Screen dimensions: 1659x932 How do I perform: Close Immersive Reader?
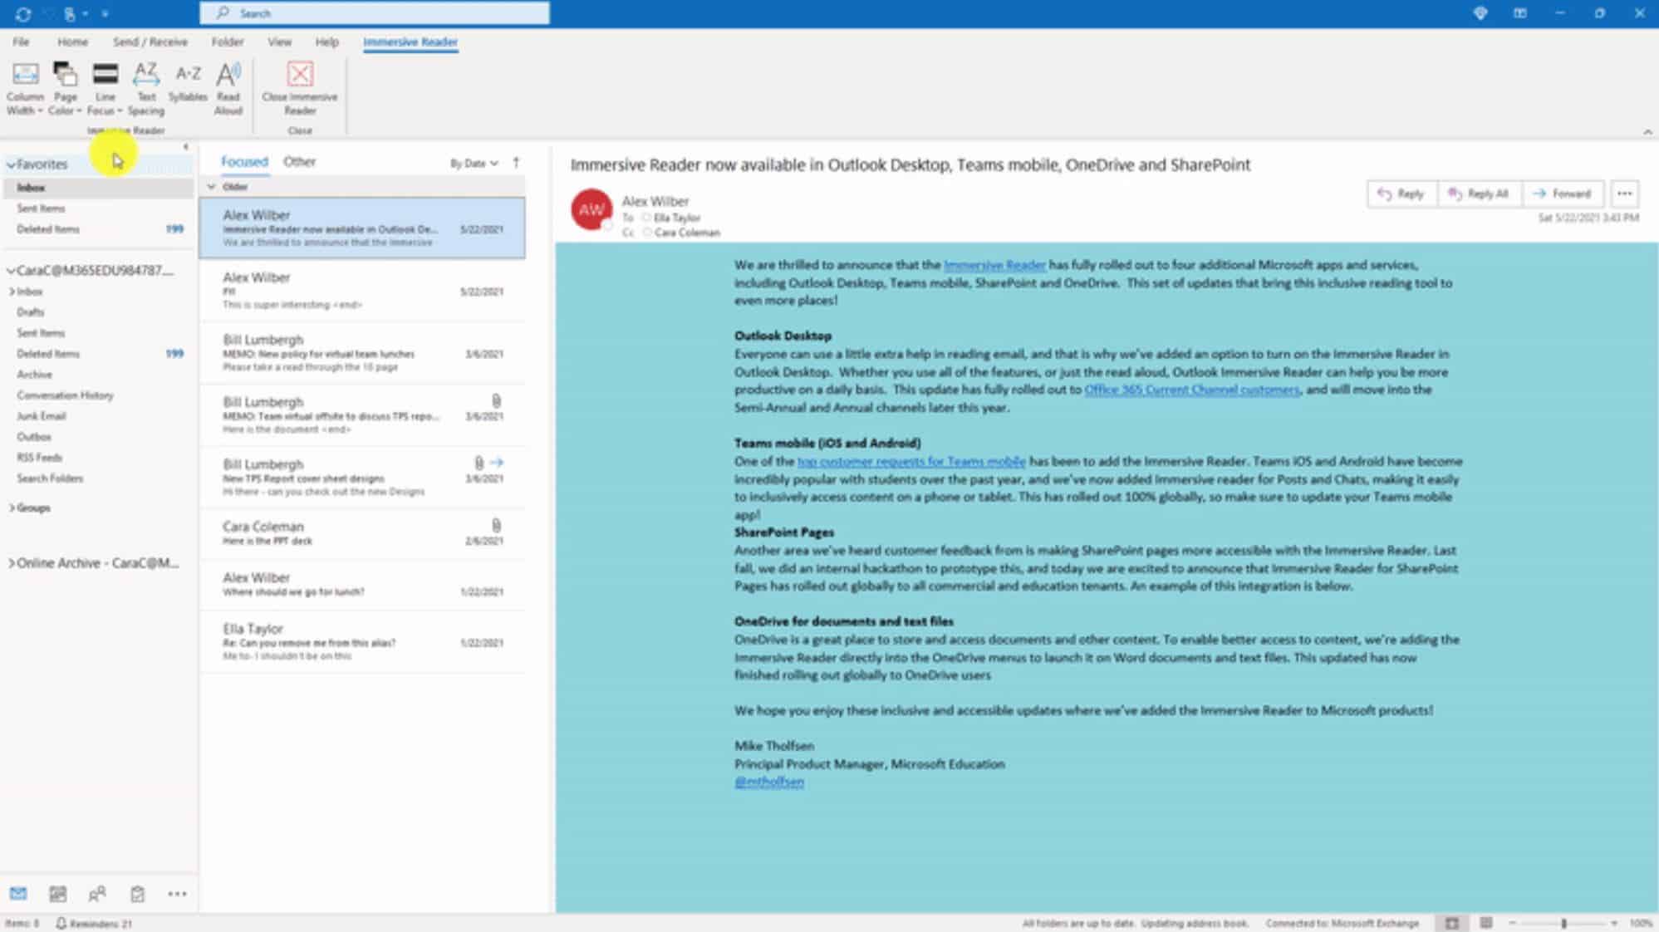click(x=300, y=89)
